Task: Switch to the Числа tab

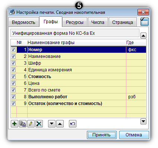Action: [x=98, y=22]
